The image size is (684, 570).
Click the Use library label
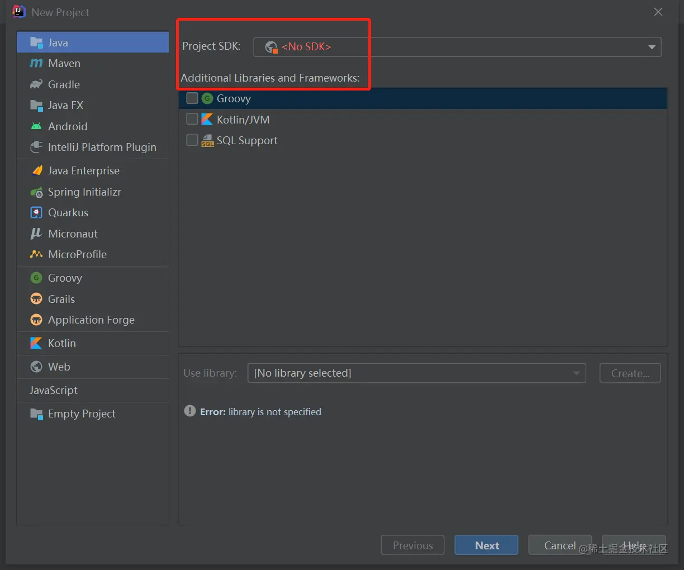point(210,373)
